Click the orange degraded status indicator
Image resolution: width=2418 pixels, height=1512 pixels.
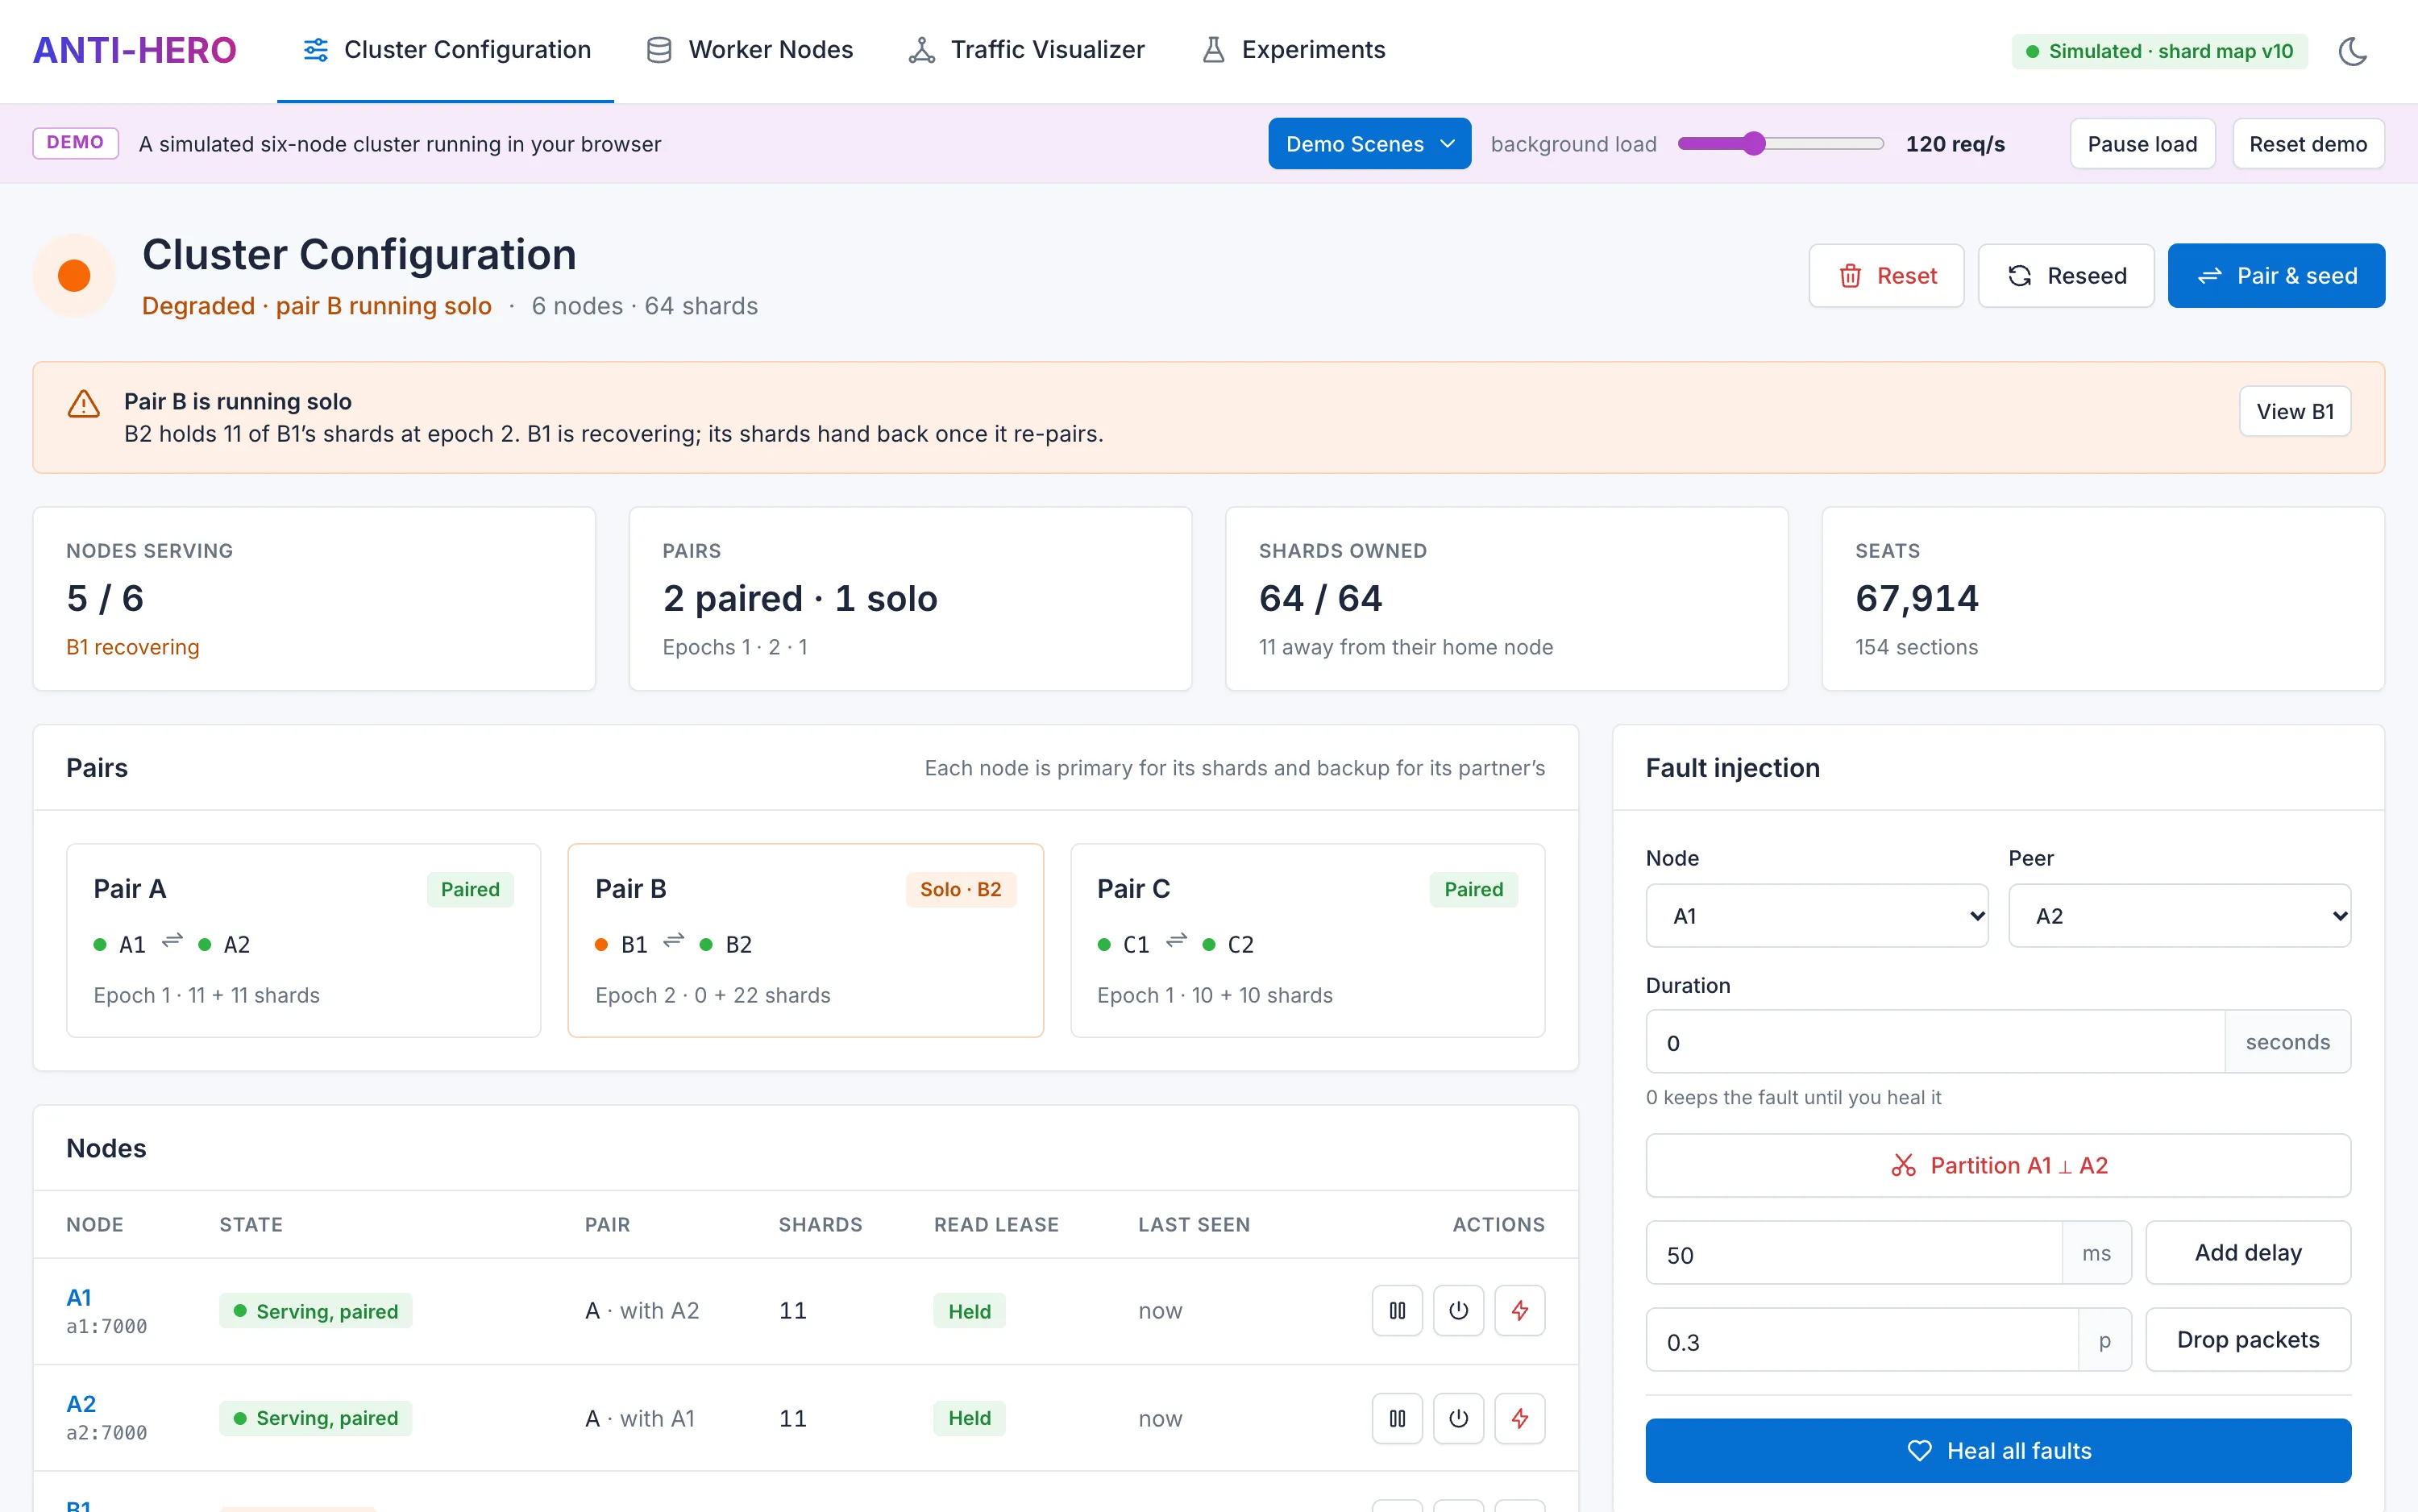click(74, 275)
